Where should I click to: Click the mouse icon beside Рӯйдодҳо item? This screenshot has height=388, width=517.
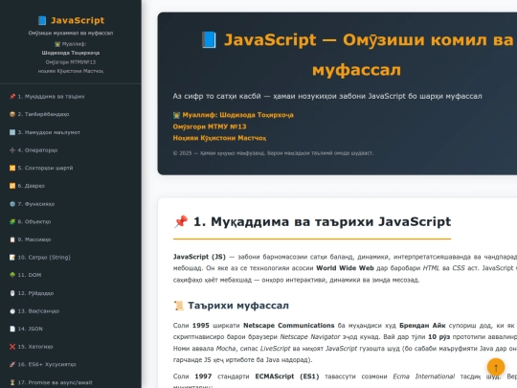(x=12, y=293)
